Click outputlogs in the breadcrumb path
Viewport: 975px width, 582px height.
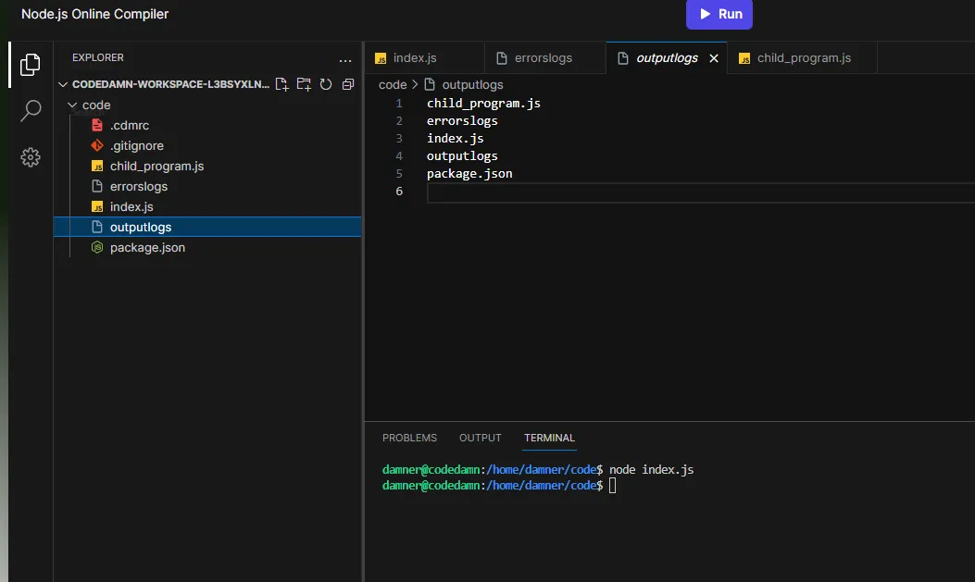472,84
